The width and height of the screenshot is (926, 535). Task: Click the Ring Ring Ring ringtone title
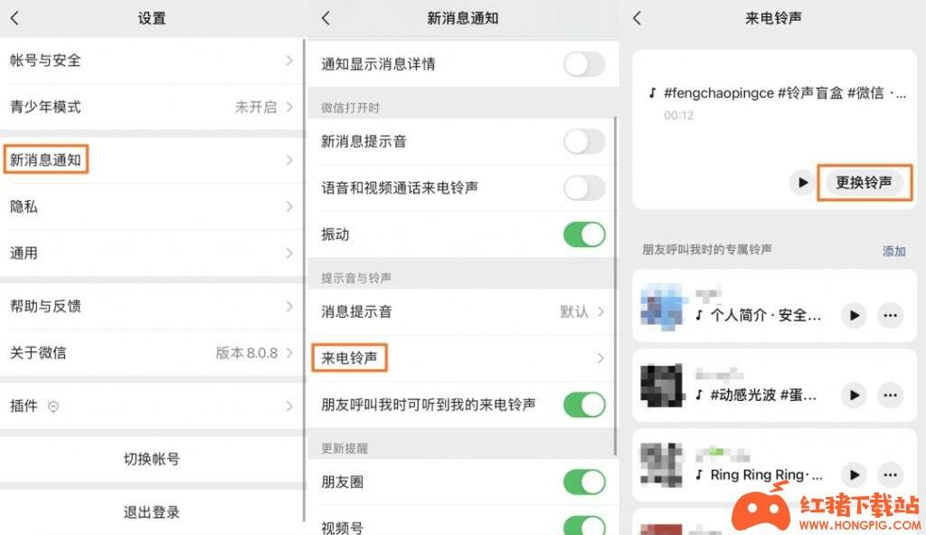(767, 474)
